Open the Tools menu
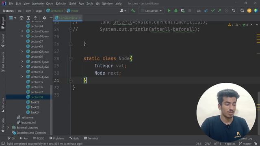Viewport: 260px width, 146px height. [90, 4]
